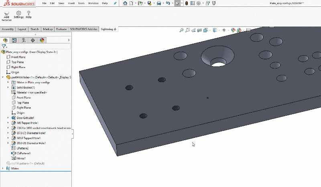This screenshot has width=321, height=187.
Task: Click the Rebuild traffic light icon
Action: pyautogui.click(x=186, y=3)
